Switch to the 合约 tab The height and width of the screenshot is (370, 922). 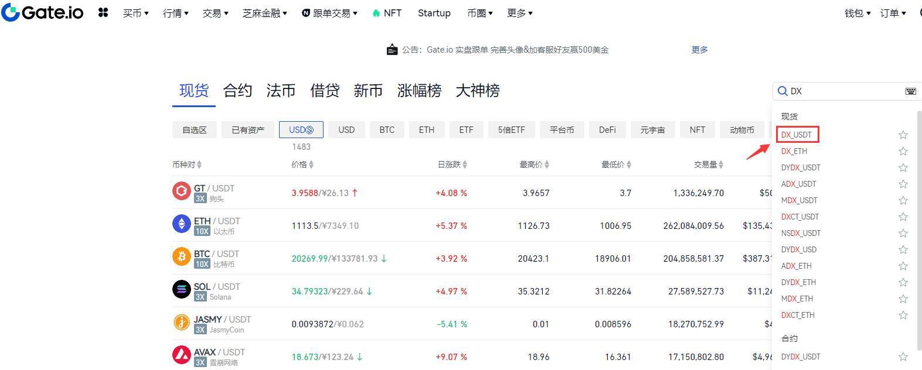point(237,91)
